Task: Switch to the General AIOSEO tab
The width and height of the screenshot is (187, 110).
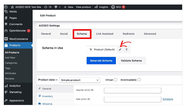Action: (46, 34)
